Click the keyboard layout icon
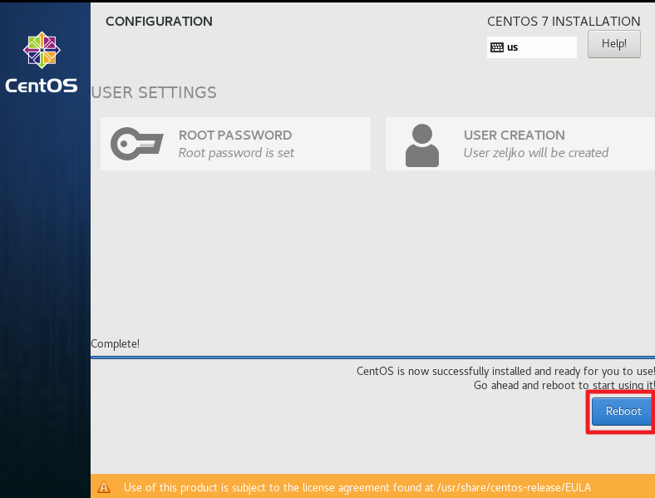Screen dimensions: 655x498 pos(497,47)
